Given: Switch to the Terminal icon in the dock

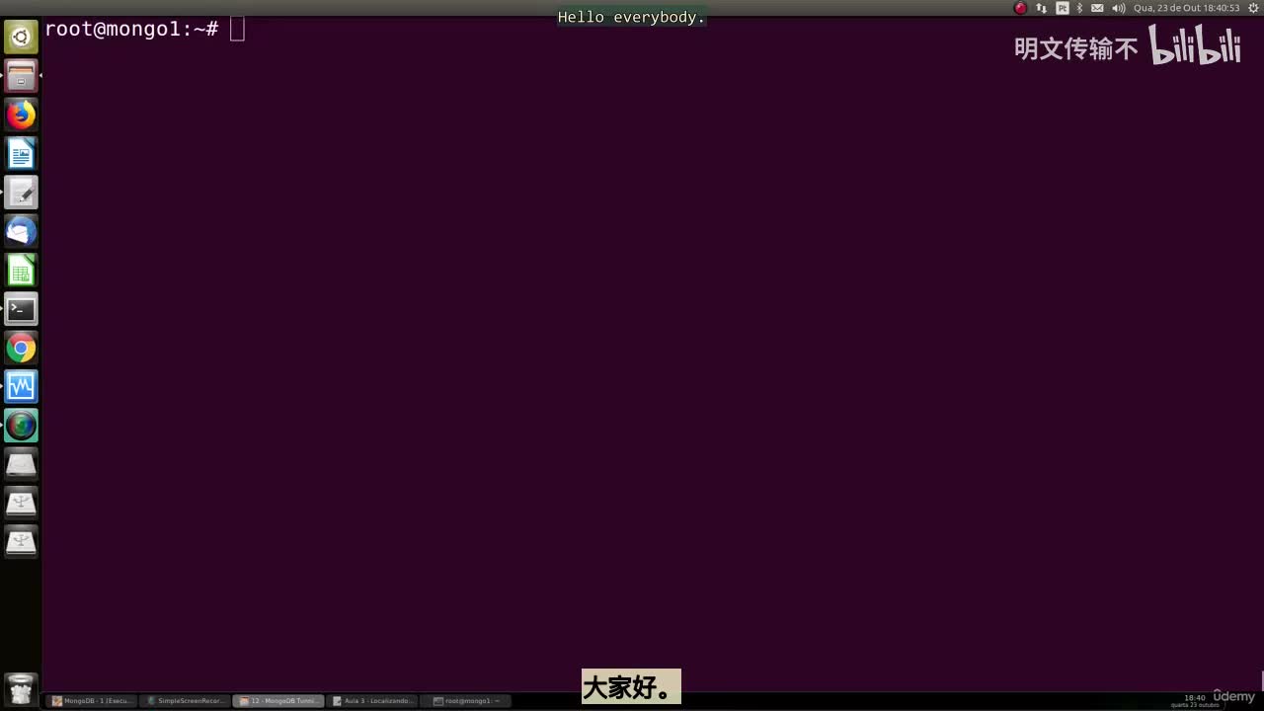Looking at the screenshot, I should pyautogui.click(x=21, y=309).
